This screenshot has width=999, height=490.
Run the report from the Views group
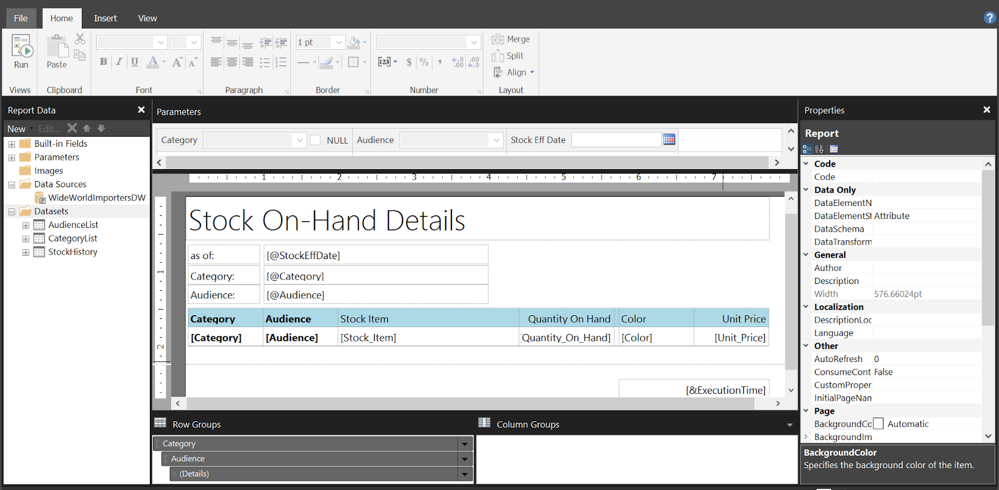[x=21, y=51]
